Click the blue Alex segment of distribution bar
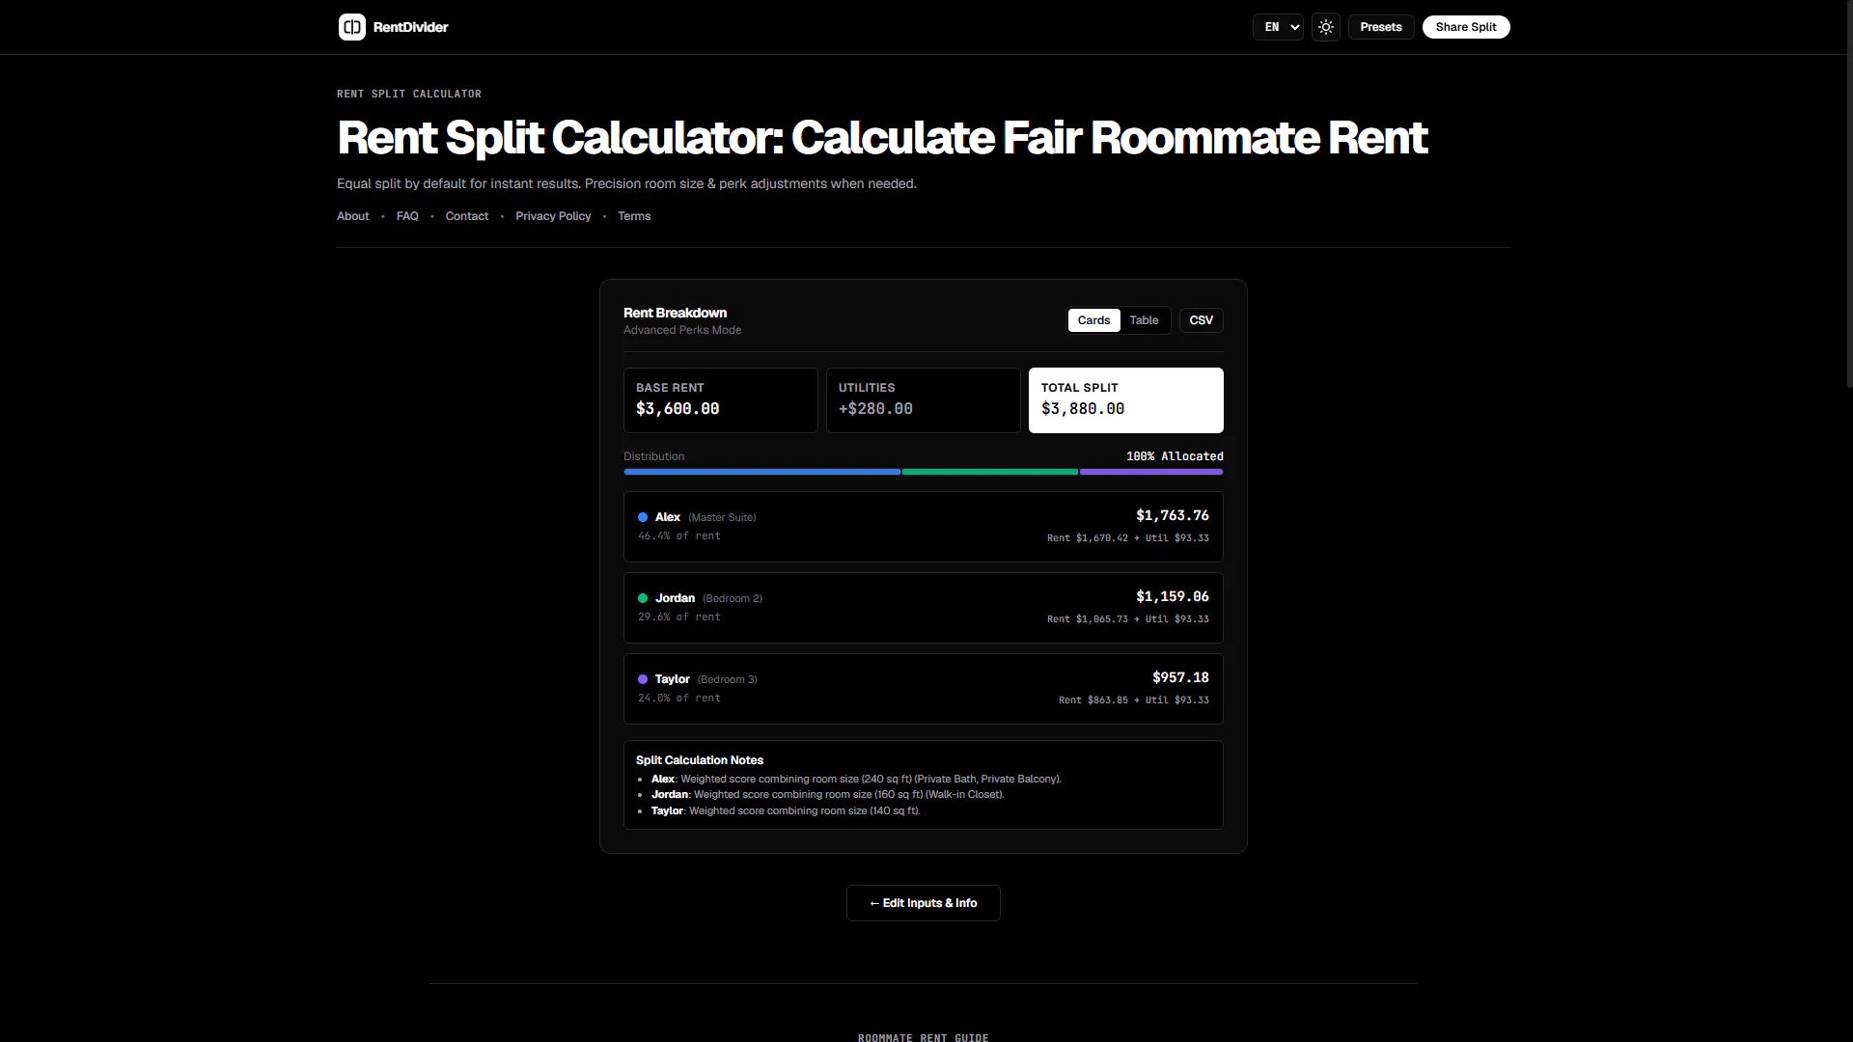This screenshot has width=1853, height=1042. (762, 472)
